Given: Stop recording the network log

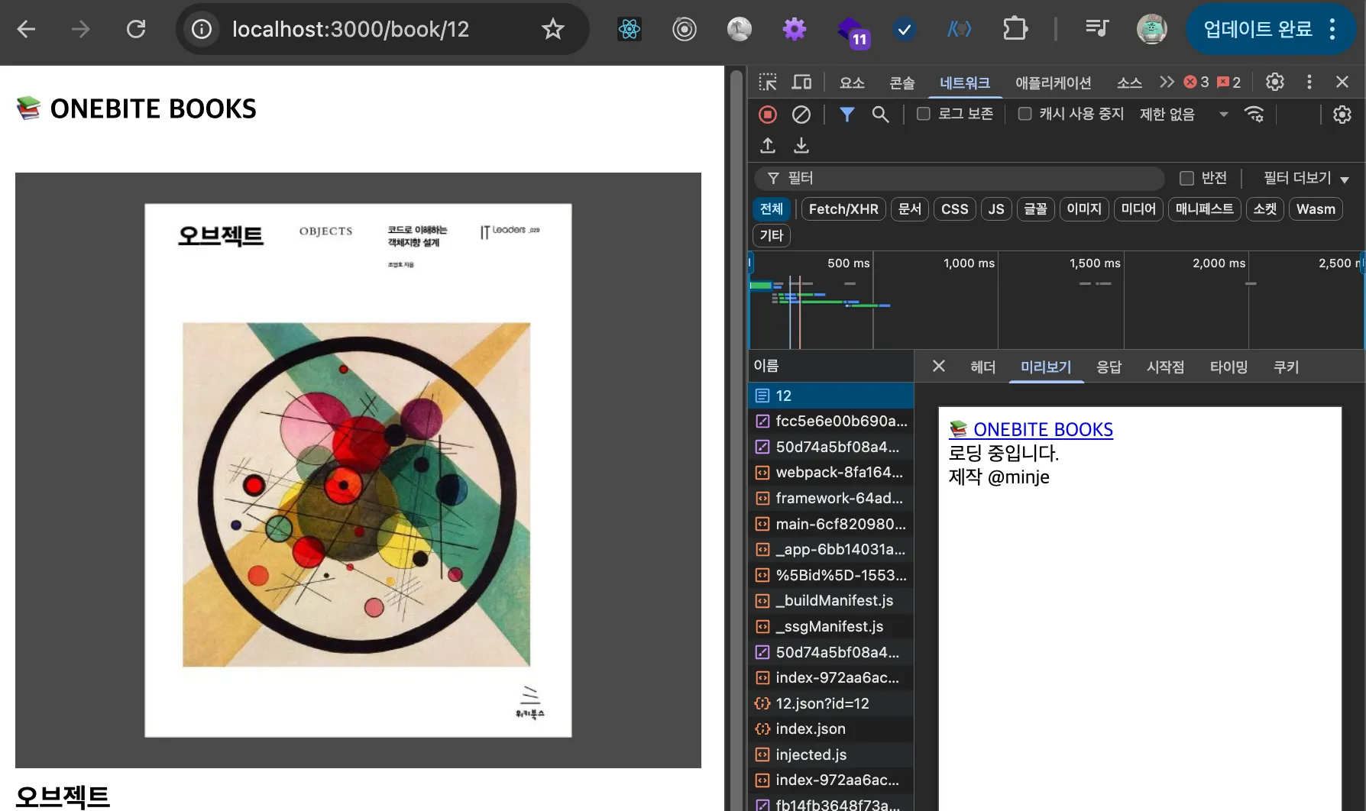Looking at the screenshot, I should [x=768, y=115].
